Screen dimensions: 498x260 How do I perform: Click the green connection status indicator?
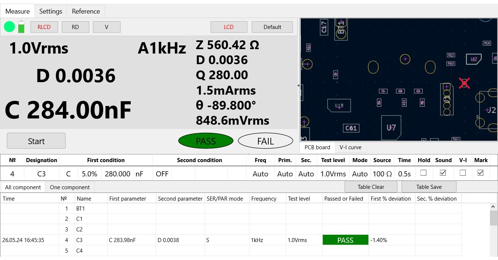click(x=10, y=27)
